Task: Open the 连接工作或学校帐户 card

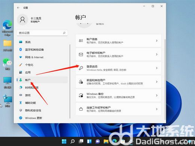Action: (x=118, y=109)
